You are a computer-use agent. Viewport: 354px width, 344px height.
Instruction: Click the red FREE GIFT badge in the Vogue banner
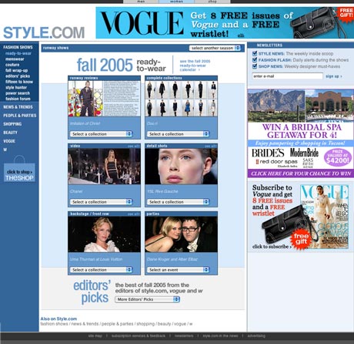(x=346, y=13)
